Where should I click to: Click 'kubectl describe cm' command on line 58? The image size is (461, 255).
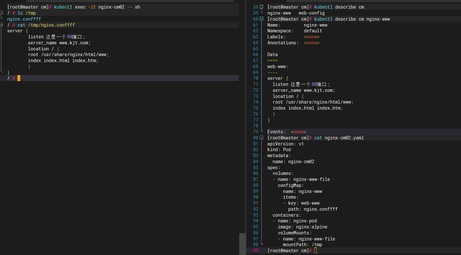click(x=339, y=7)
